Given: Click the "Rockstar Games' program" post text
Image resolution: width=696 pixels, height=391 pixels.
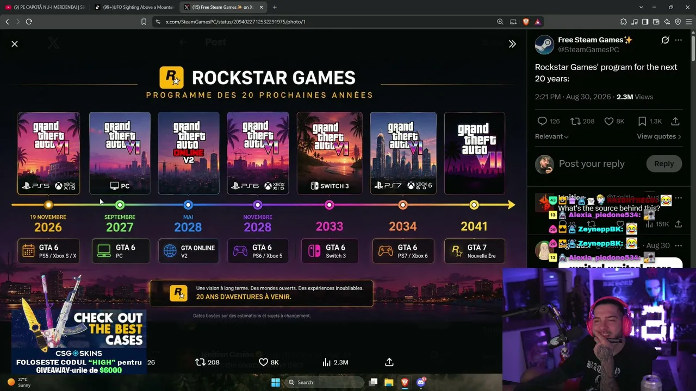Looking at the screenshot, I should (x=606, y=73).
